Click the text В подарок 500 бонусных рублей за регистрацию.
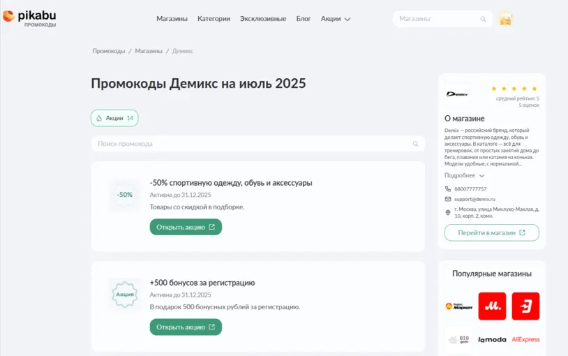 pyautogui.click(x=225, y=307)
